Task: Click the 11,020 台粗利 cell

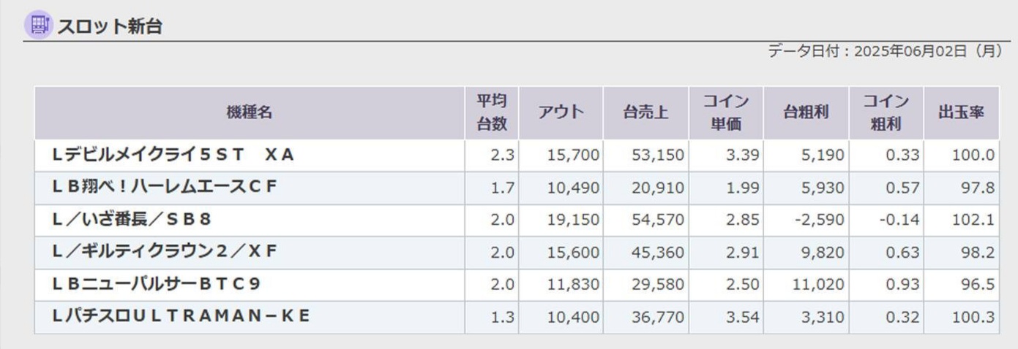Action: (818, 285)
